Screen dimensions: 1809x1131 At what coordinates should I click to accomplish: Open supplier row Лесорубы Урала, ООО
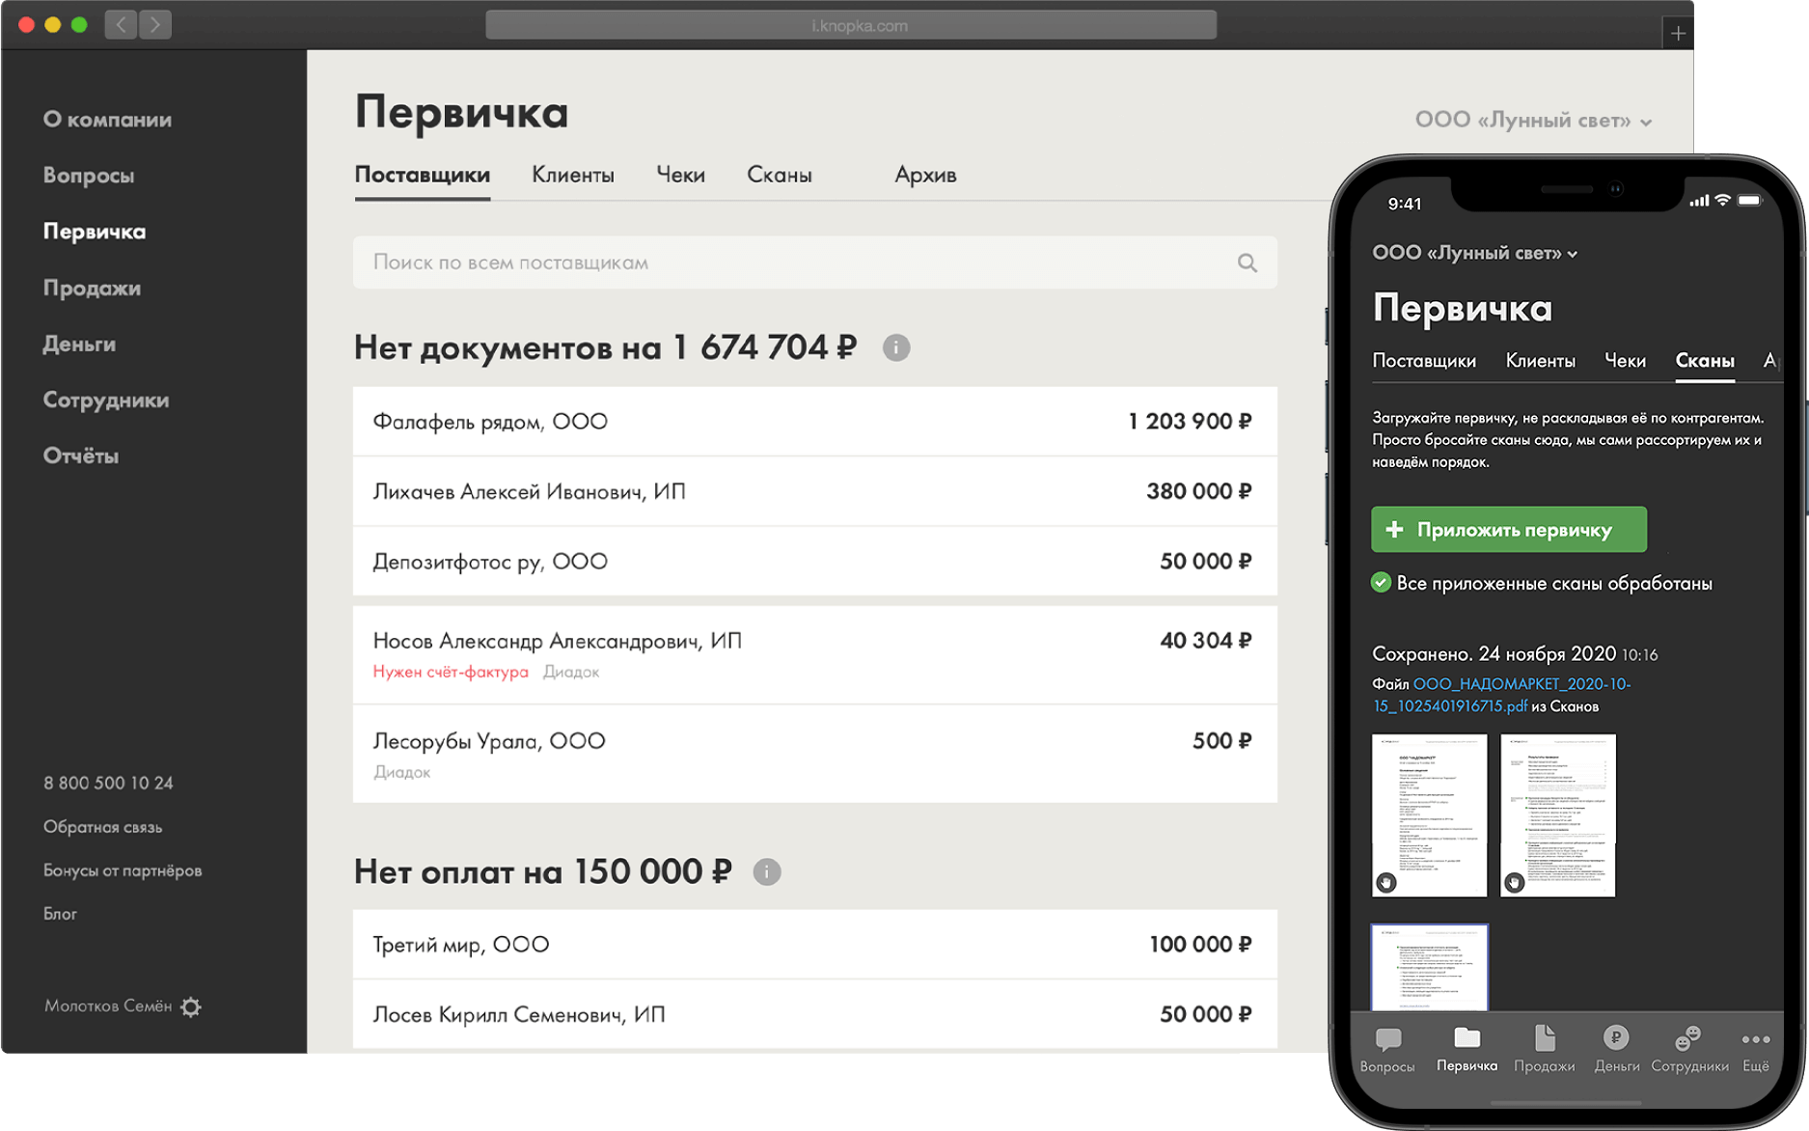(815, 754)
